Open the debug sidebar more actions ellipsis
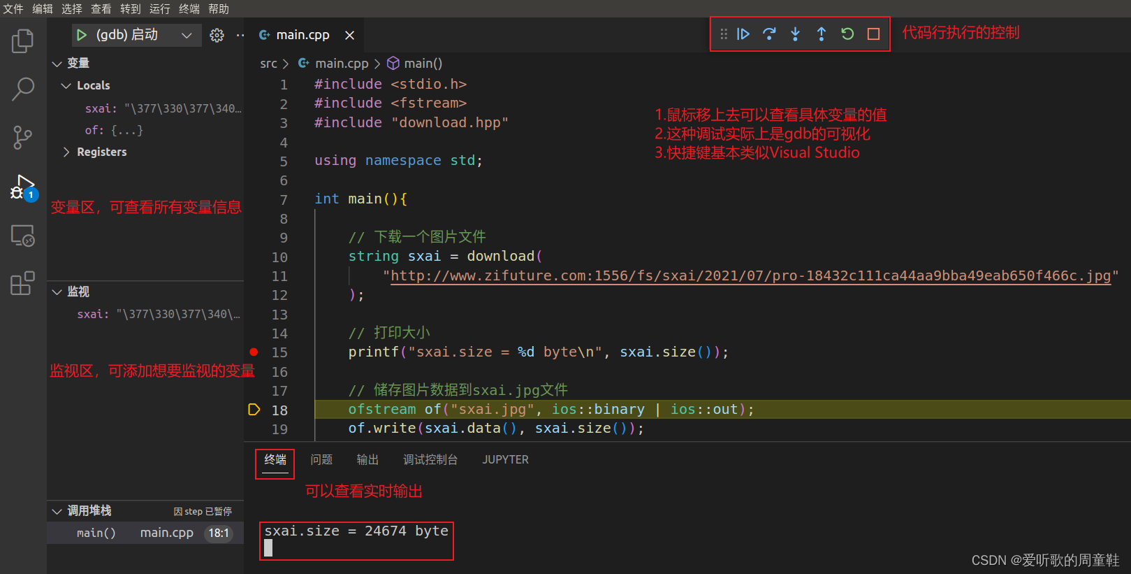This screenshot has height=574, width=1131. [240, 35]
